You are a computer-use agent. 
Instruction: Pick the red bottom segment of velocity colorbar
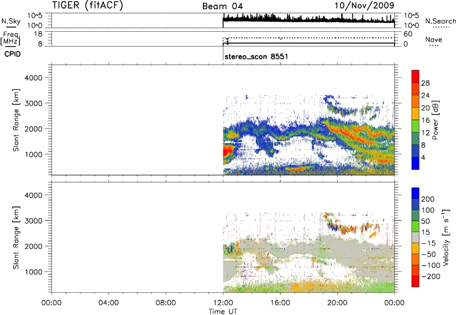tap(416, 281)
